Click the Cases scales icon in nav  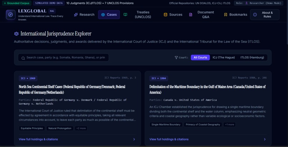103,15
